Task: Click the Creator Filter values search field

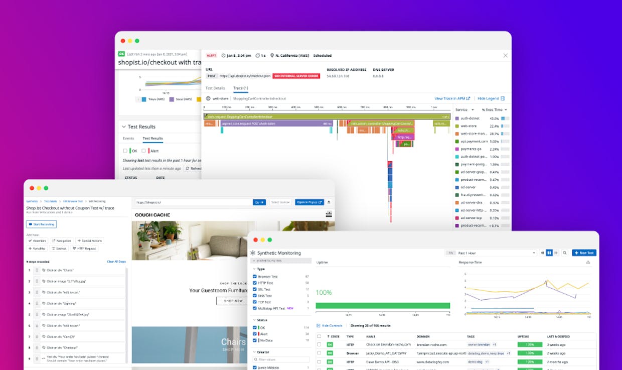Action: tap(281, 359)
